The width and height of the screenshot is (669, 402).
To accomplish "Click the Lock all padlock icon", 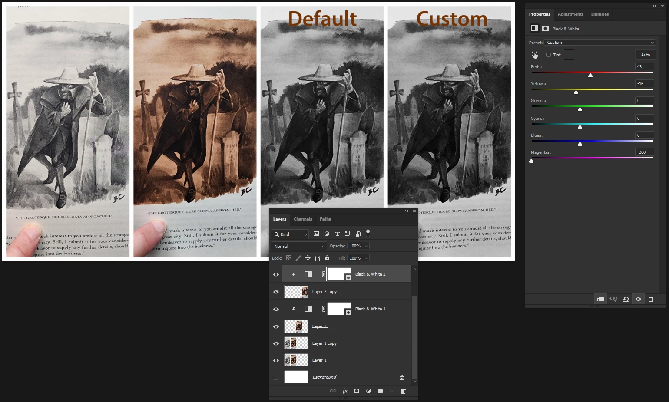I will click(x=327, y=258).
